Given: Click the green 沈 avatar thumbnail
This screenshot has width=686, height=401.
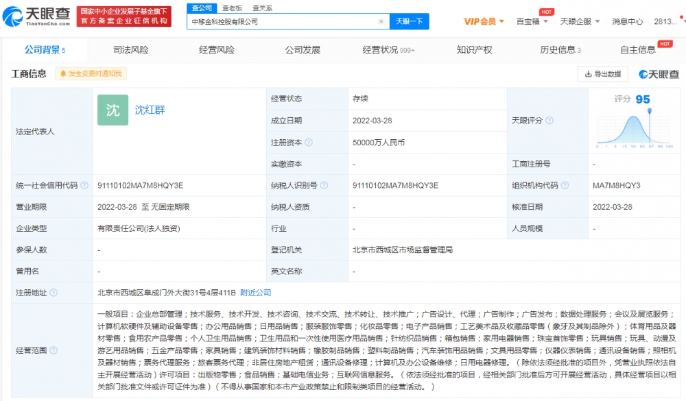Looking at the screenshot, I should pyautogui.click(x=113, y=110).
